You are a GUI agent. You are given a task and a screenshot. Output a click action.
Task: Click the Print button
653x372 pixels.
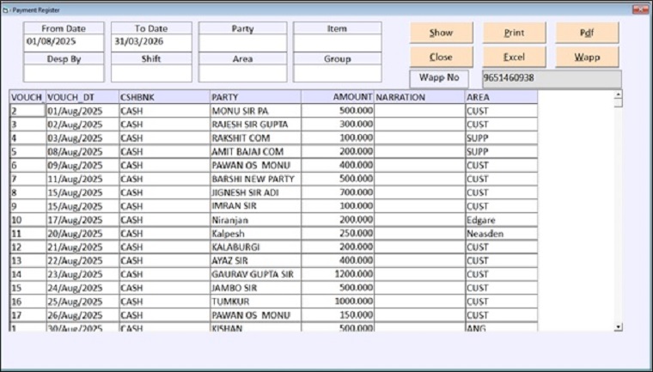pyautogui.click(x=515, y=33)
